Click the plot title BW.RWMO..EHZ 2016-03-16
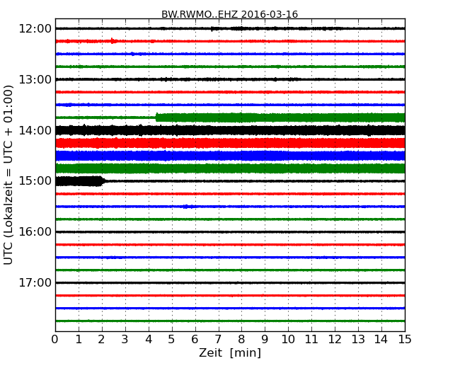Screen dimensions: 460x368 [230, 14]
